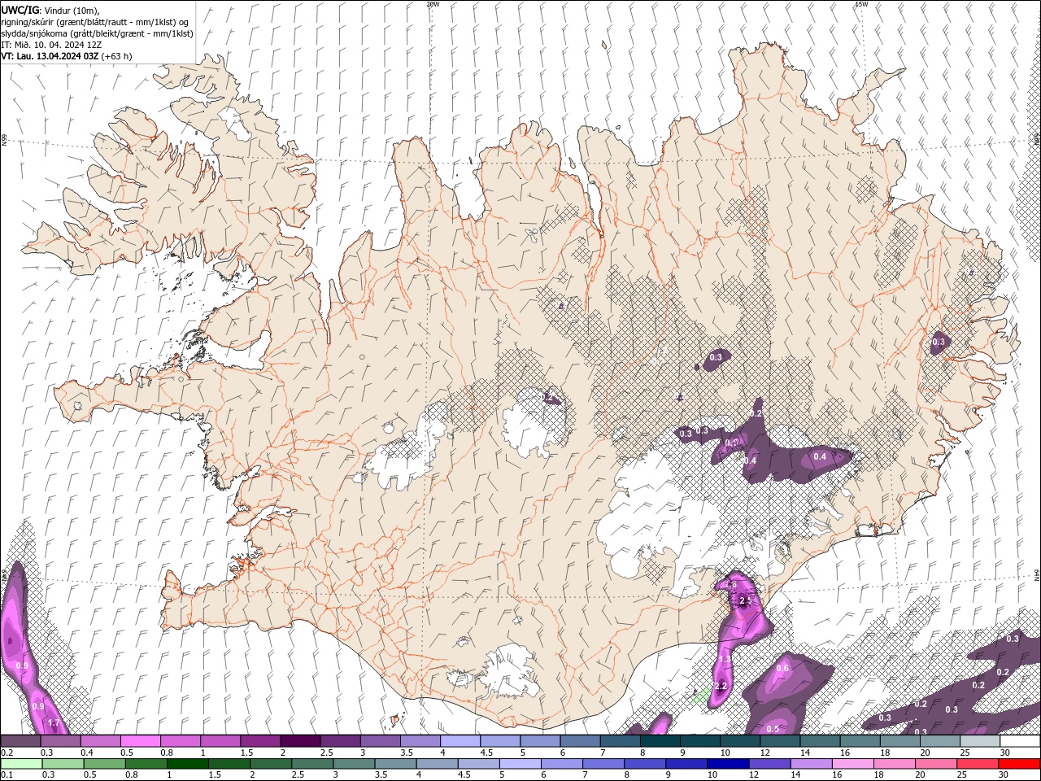This screenshot has width=1041, height=781.
Task: Click the dark blue swatch between 10 and 12
Action: (727, 764)
